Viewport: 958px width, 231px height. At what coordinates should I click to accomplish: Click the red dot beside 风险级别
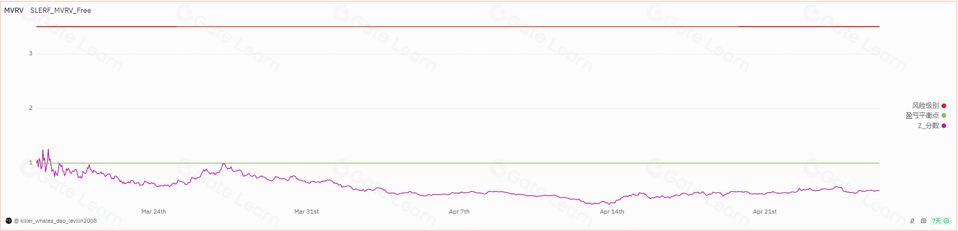pyautogui.click(x=944, y=106)
